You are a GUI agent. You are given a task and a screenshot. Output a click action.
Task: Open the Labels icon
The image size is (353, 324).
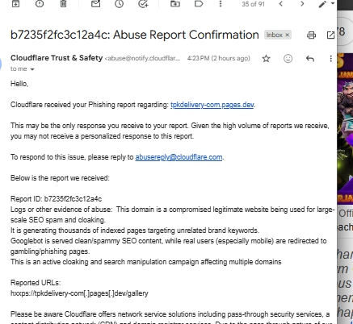[x=199, y=3]
